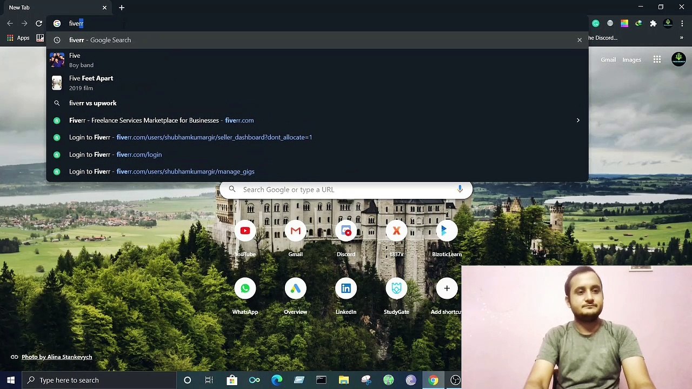Image resolution: width=692 pixels, height=389 pixels.
Task: Open the fiverr.com manage_gigs suggestion
Action: click(317, 171)
